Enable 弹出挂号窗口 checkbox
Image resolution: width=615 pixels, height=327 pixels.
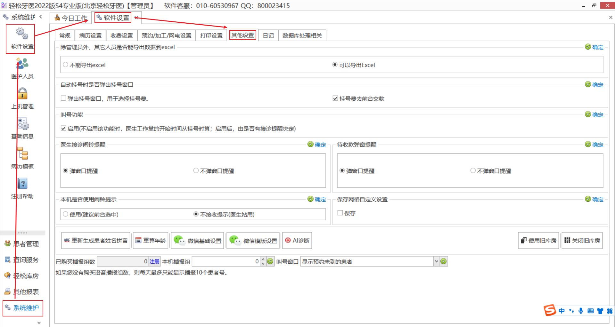[x=63, y=98]
